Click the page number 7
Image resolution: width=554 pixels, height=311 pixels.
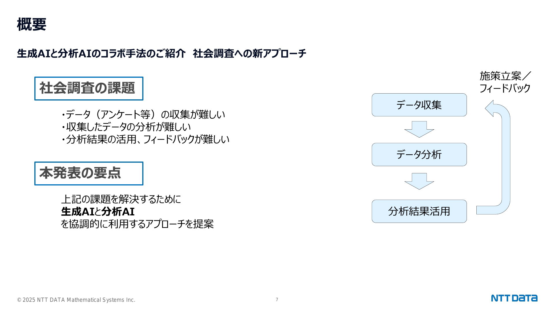(x=277, y=300)
